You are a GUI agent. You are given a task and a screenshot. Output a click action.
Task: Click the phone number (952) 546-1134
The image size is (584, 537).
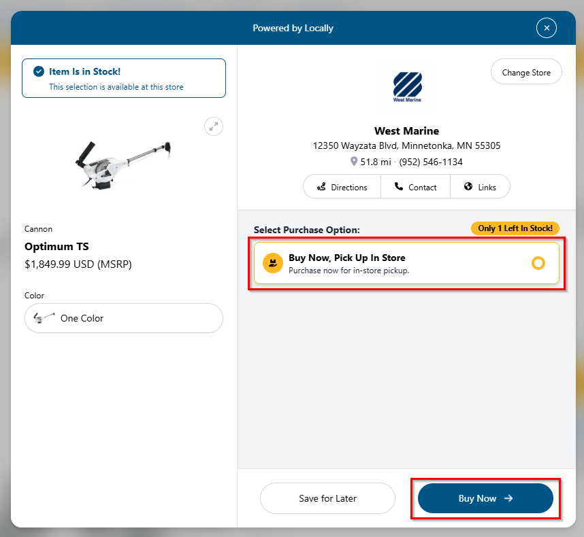[431, 162]
